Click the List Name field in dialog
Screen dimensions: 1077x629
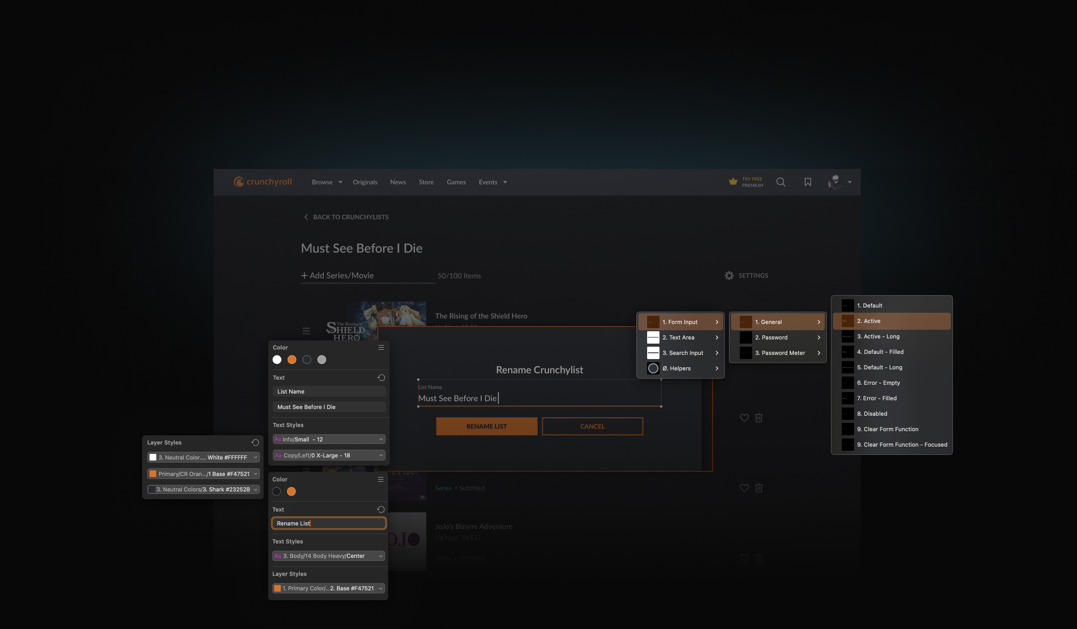click(540, 394)
